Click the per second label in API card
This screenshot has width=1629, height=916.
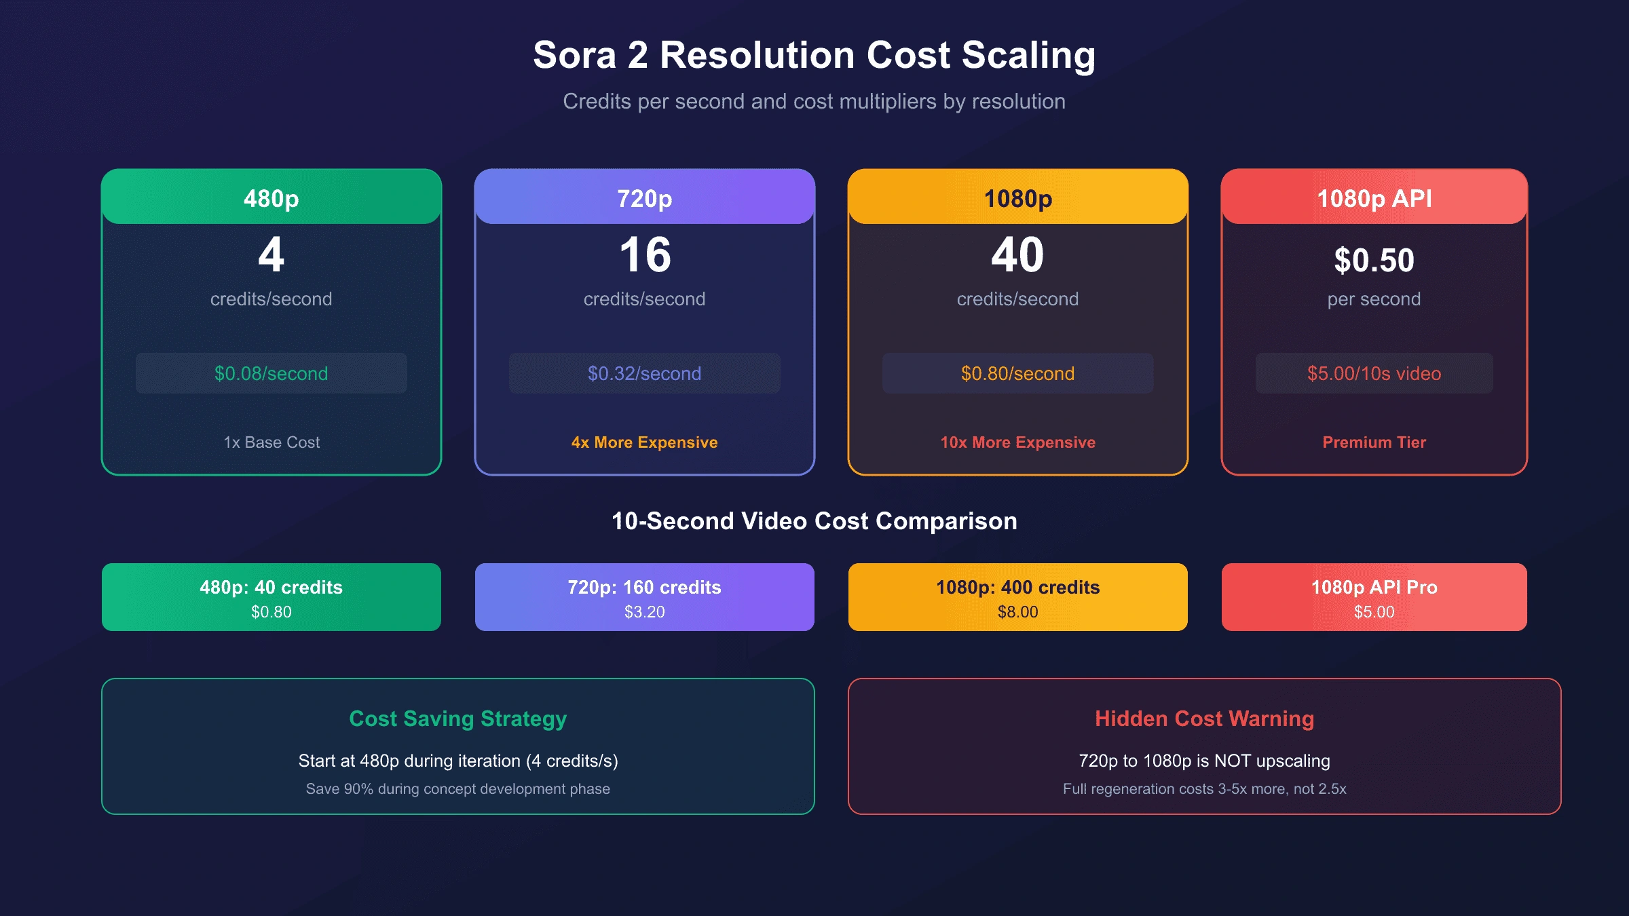(x=1374, y=299)
